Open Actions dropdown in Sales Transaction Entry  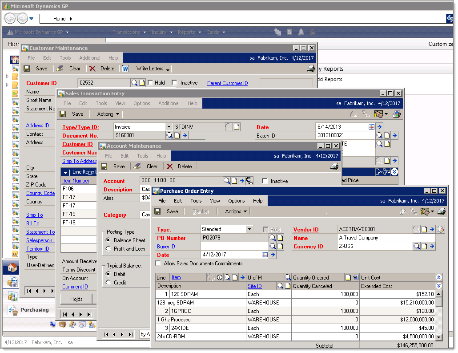pos(108,114)
